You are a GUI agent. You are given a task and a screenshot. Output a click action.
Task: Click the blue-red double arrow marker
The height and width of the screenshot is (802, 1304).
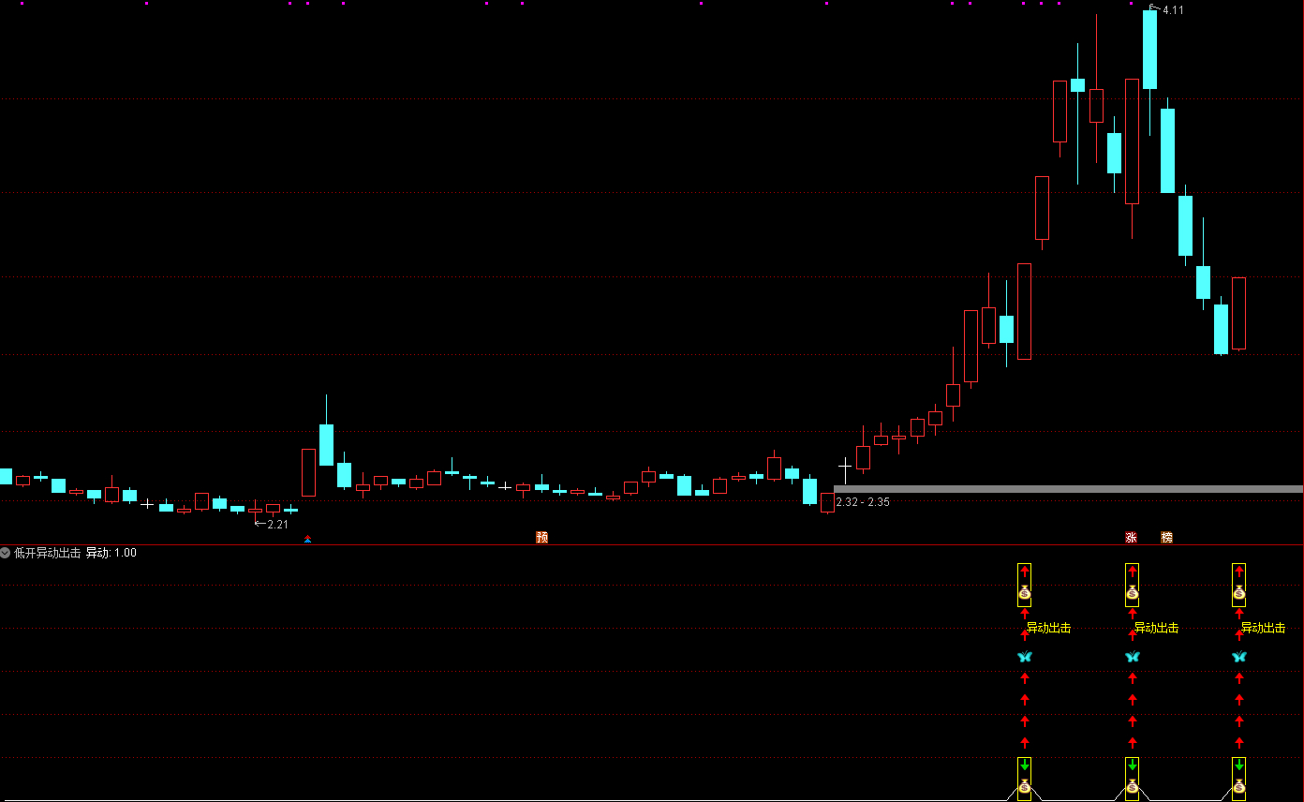pyautogui.click(x=307, y=539)
